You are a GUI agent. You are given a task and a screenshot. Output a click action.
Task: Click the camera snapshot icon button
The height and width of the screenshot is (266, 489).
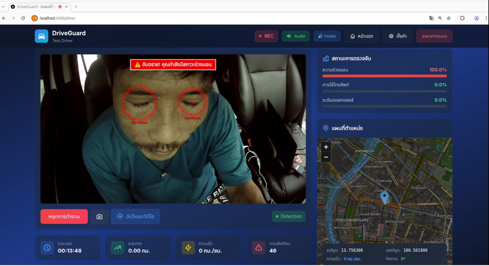(x=99, y=217)
